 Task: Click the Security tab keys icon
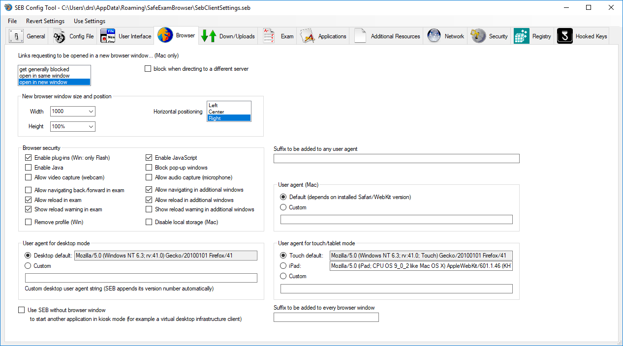[478, 36]
